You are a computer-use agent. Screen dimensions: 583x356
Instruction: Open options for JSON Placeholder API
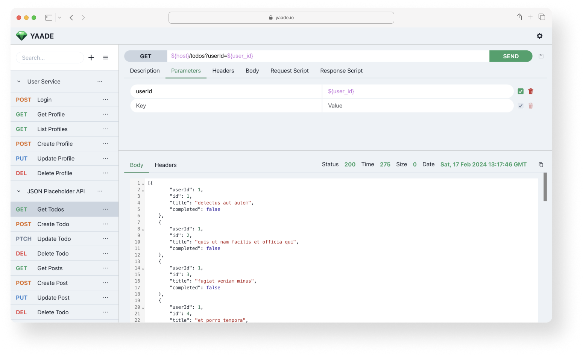100,191
